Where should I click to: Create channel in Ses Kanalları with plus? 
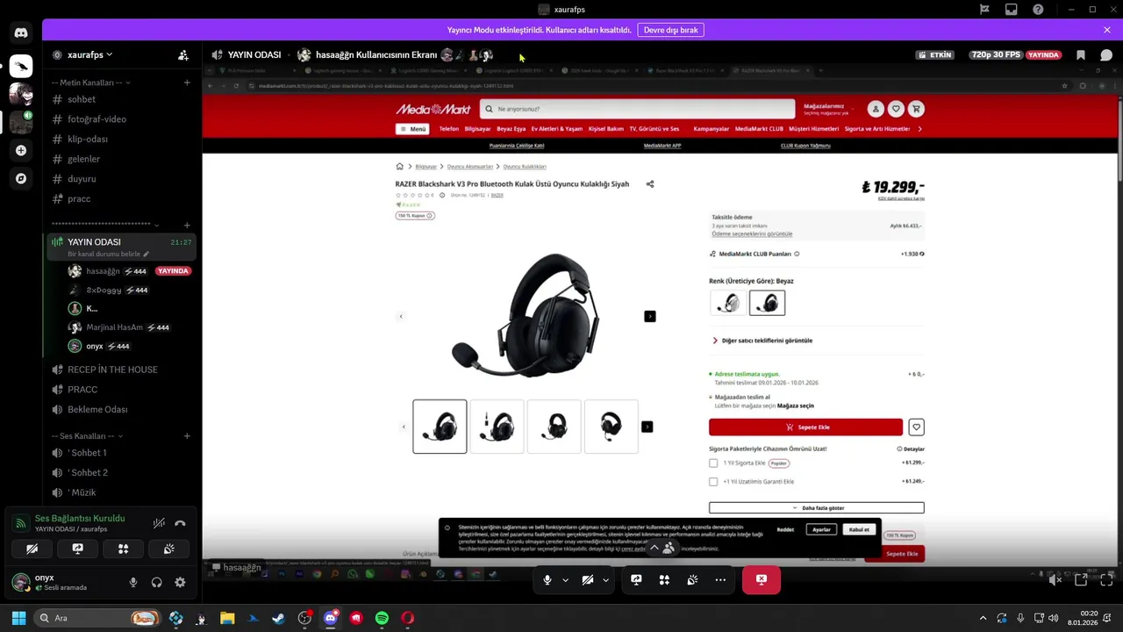coord(187,436)
